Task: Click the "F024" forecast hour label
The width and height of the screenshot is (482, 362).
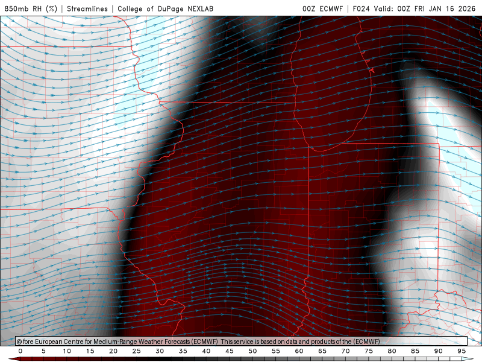Action: (361, 8)
